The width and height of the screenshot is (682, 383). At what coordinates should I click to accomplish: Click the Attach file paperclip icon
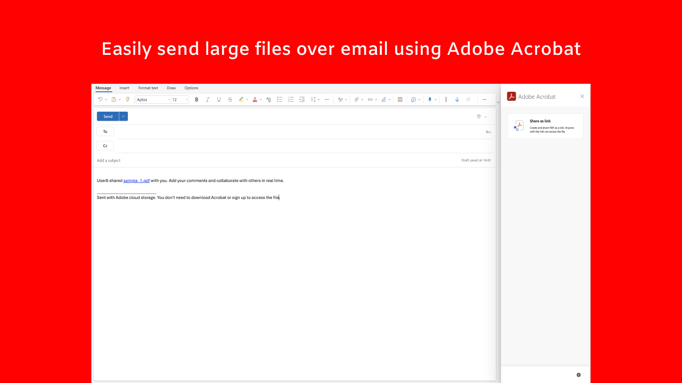click(x=356, y=99)
